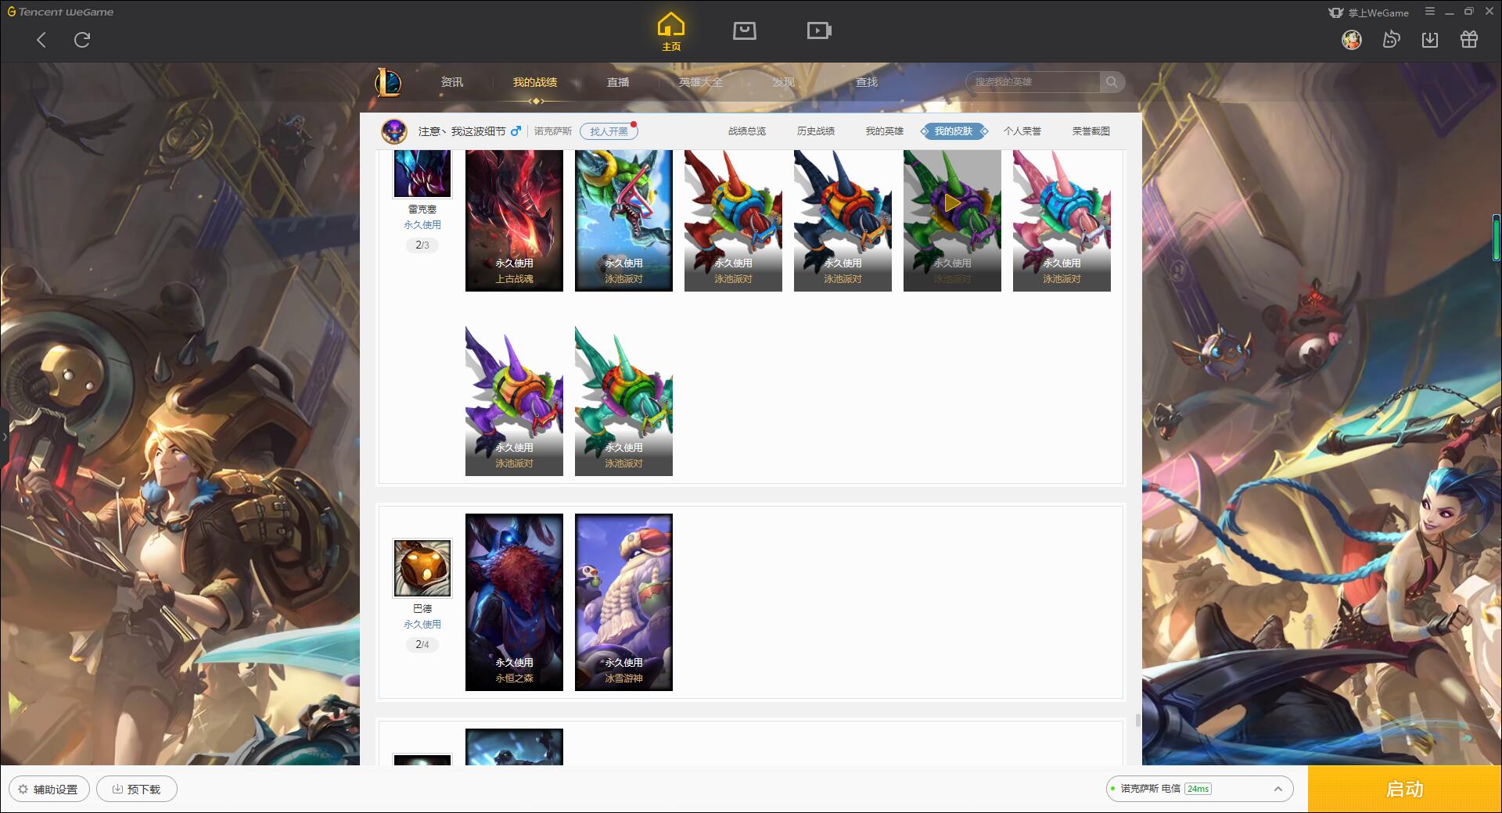Select the 我的皮肤 sub-tab

point(954,131)
